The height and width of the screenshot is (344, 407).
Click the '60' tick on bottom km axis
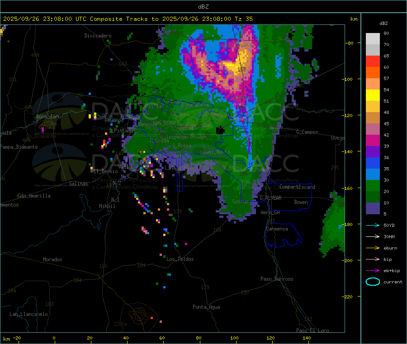click(x=162, y=338)
